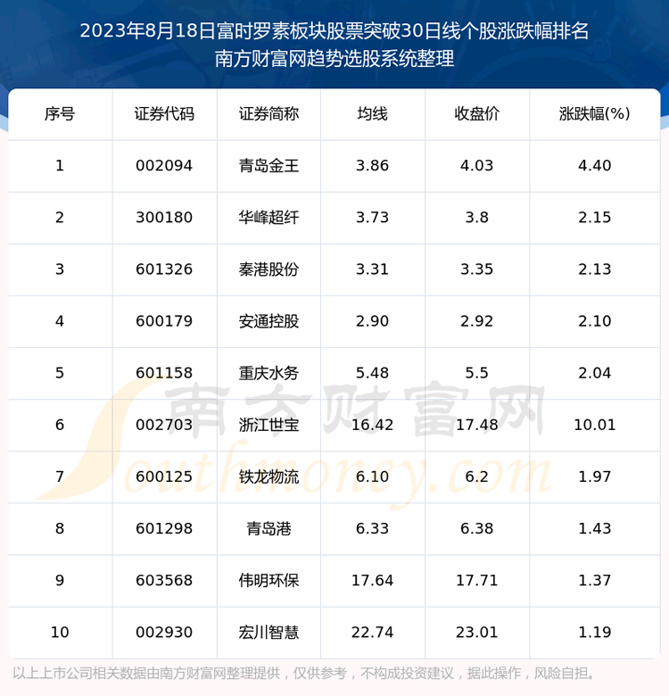
Task: Click 青岛港 closing price 6.38
Action: pos(477,529)
